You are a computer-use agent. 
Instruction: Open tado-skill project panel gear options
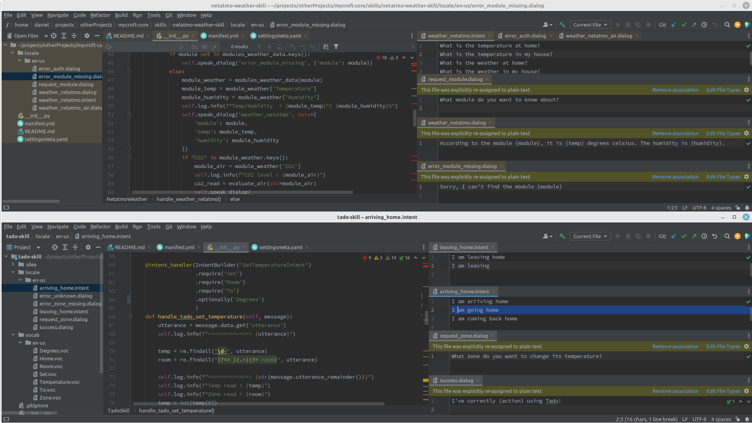click(x=88, y=247)
